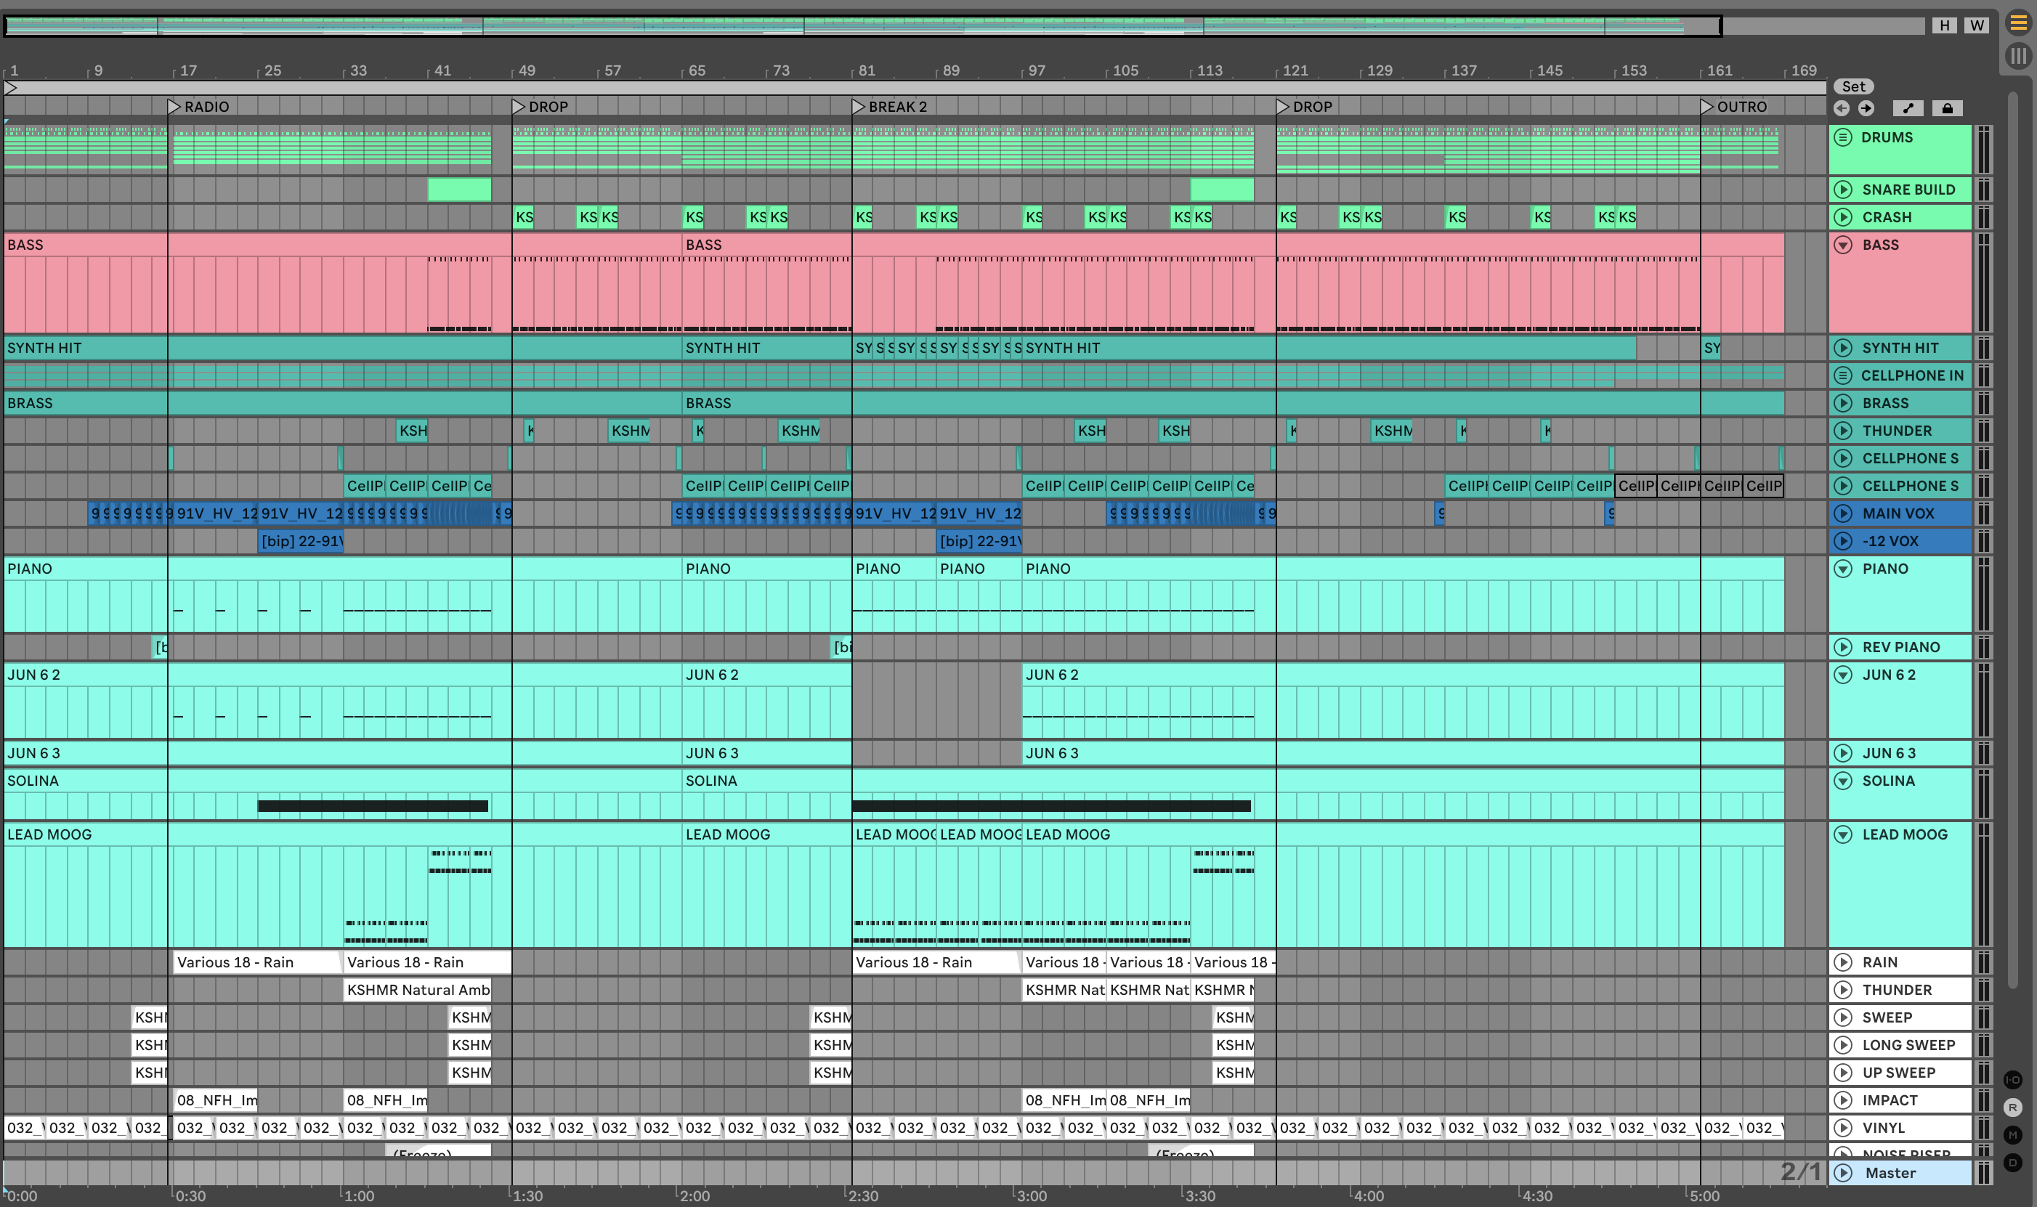The height and width of the screenshot is (1207, 2037).
Task: Click the DRUMS group track icon
Action: coord(1843,137)
